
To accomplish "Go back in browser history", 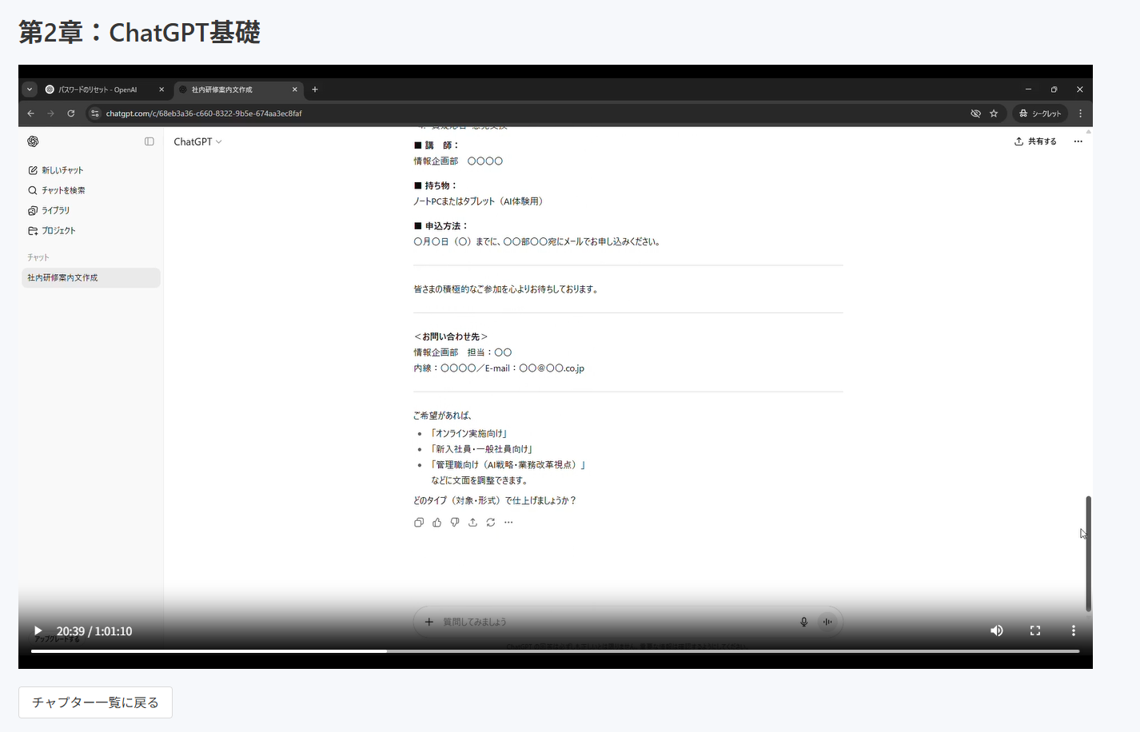I will (30, 113).
